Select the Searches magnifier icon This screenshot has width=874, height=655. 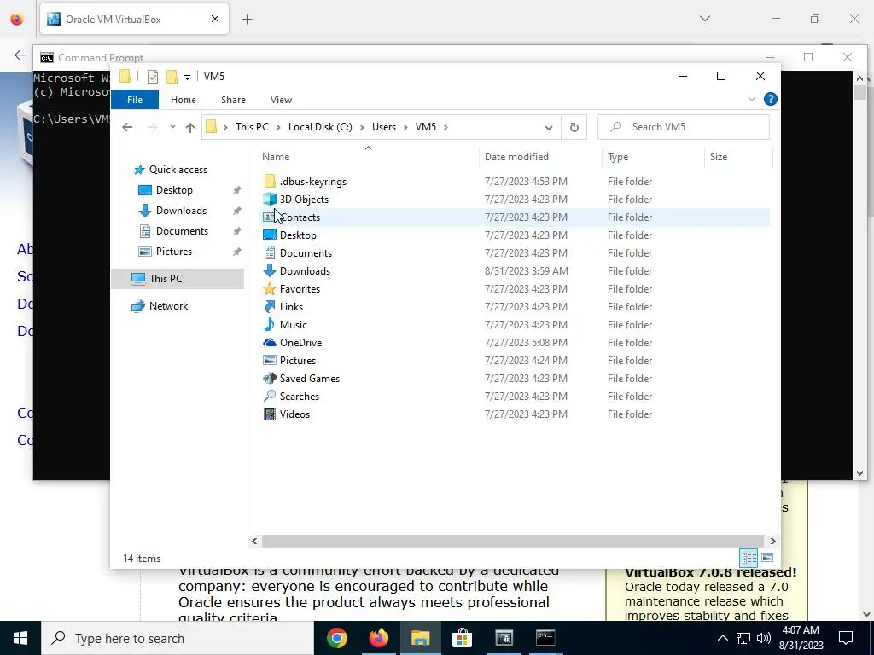[x=270, y=396]
